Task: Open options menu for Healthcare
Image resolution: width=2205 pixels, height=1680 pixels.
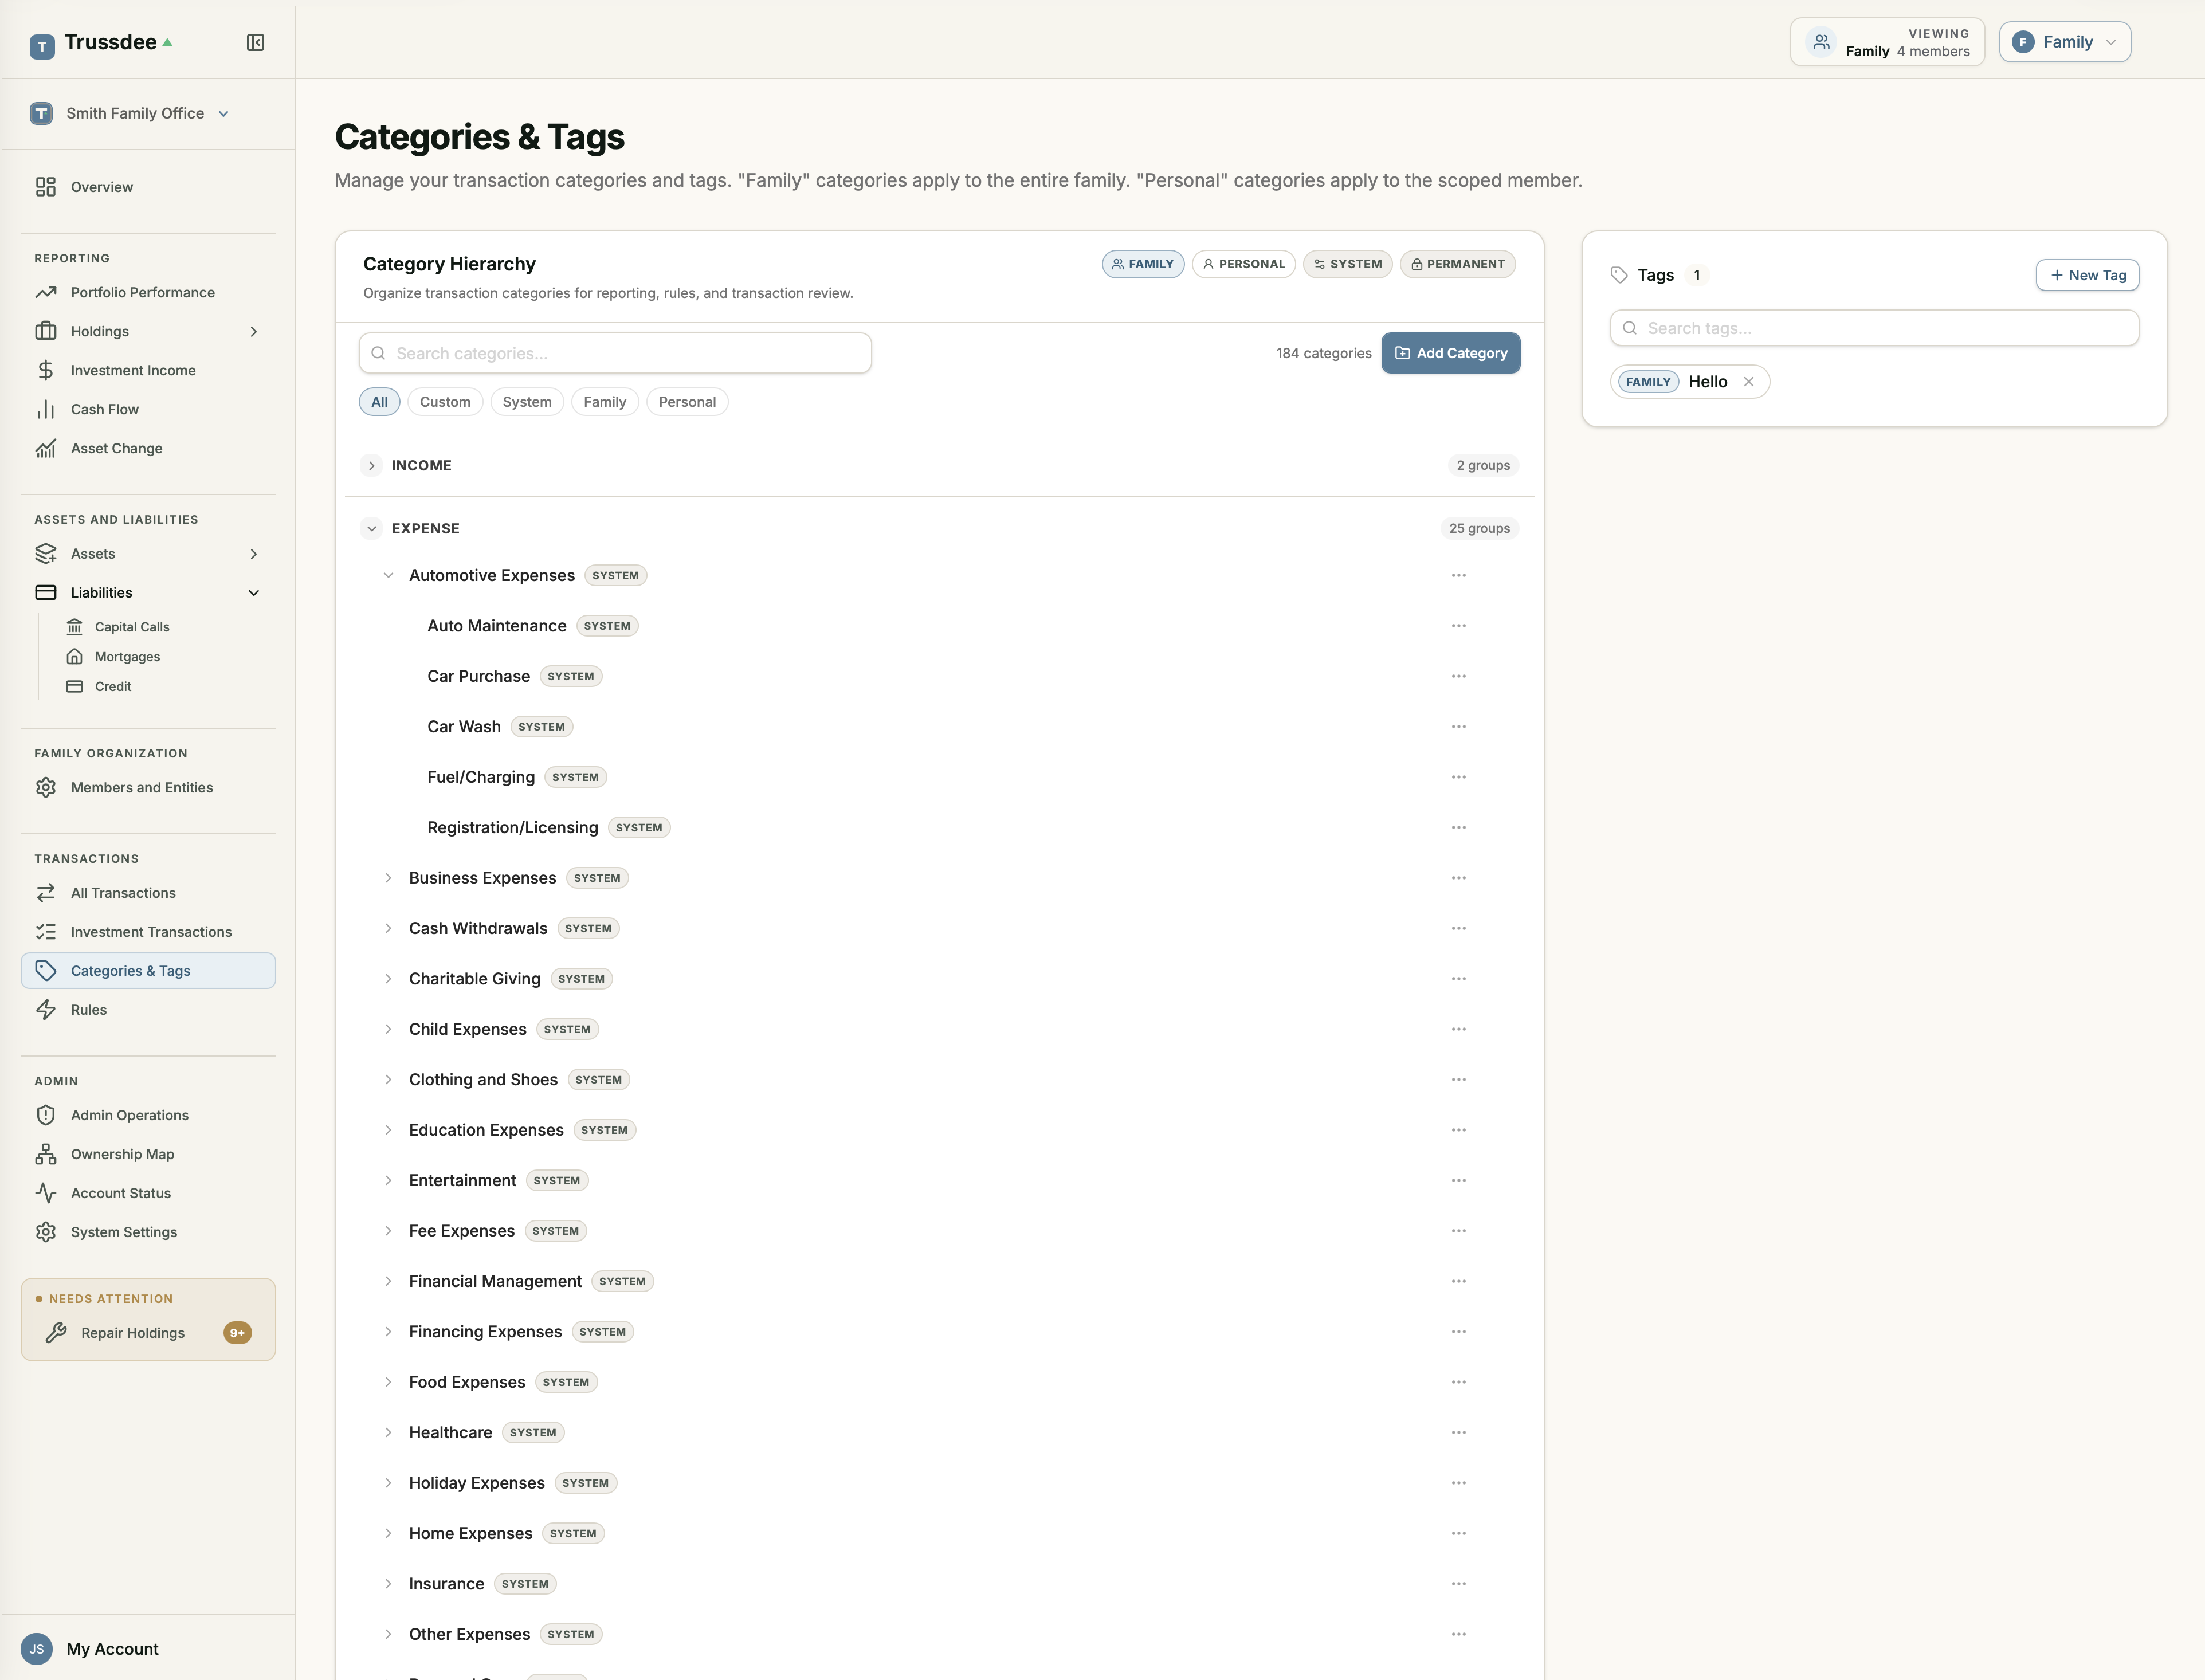Action: 1458,1433
